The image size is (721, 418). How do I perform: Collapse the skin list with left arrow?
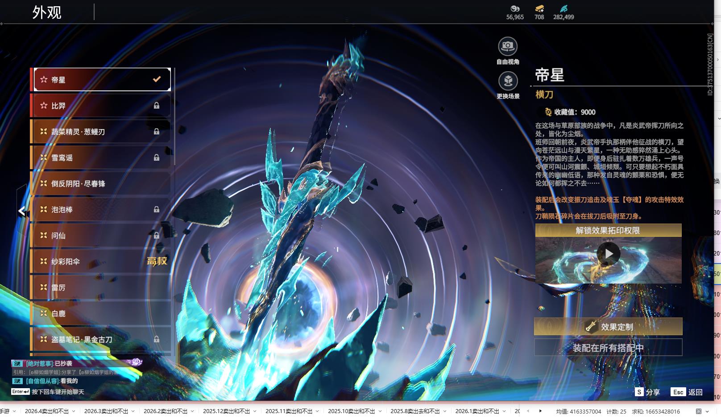coord(21,211)
